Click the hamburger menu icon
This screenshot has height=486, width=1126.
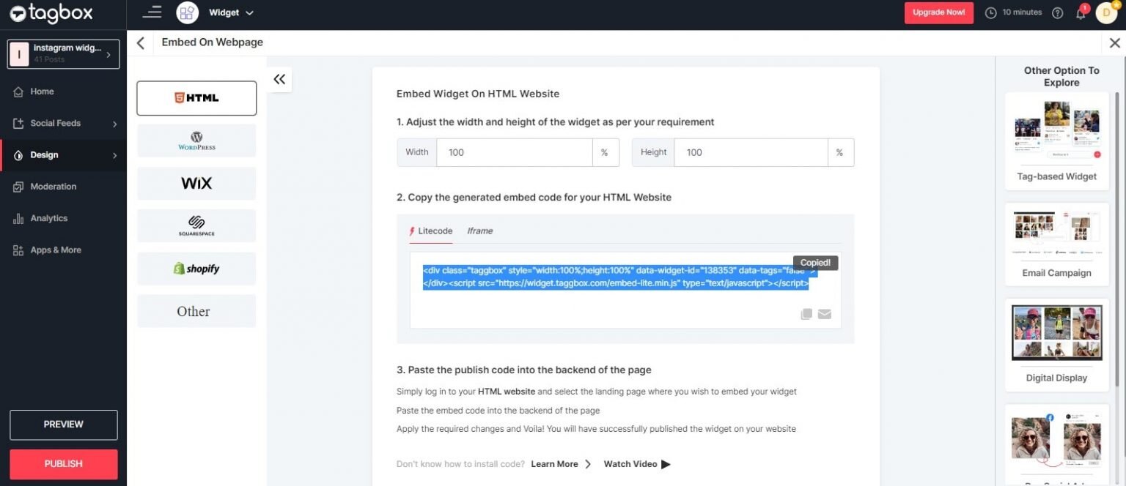(x=152, y=12)
